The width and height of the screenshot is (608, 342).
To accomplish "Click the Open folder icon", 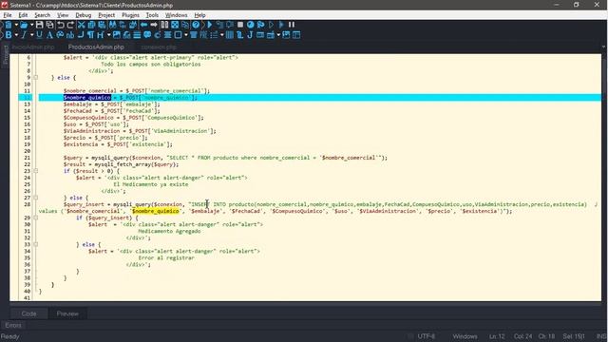I will [24, 25].
